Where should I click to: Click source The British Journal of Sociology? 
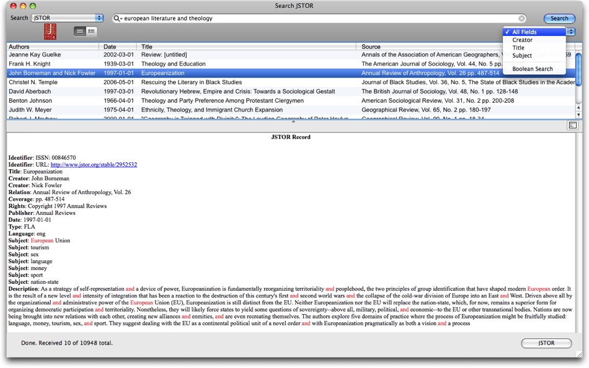[440, 91]
